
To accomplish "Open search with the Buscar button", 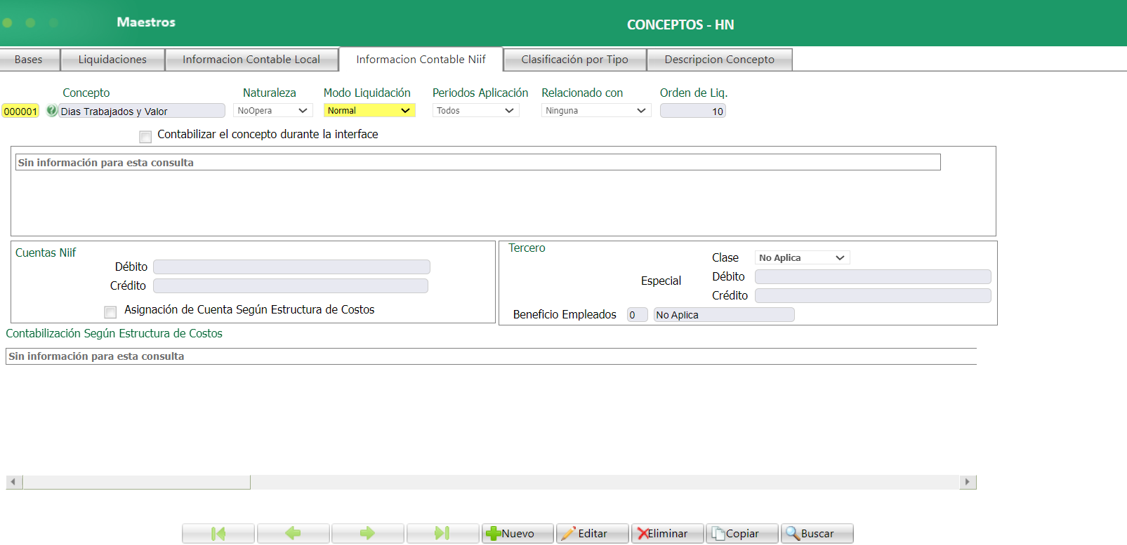I will [817, 534].
